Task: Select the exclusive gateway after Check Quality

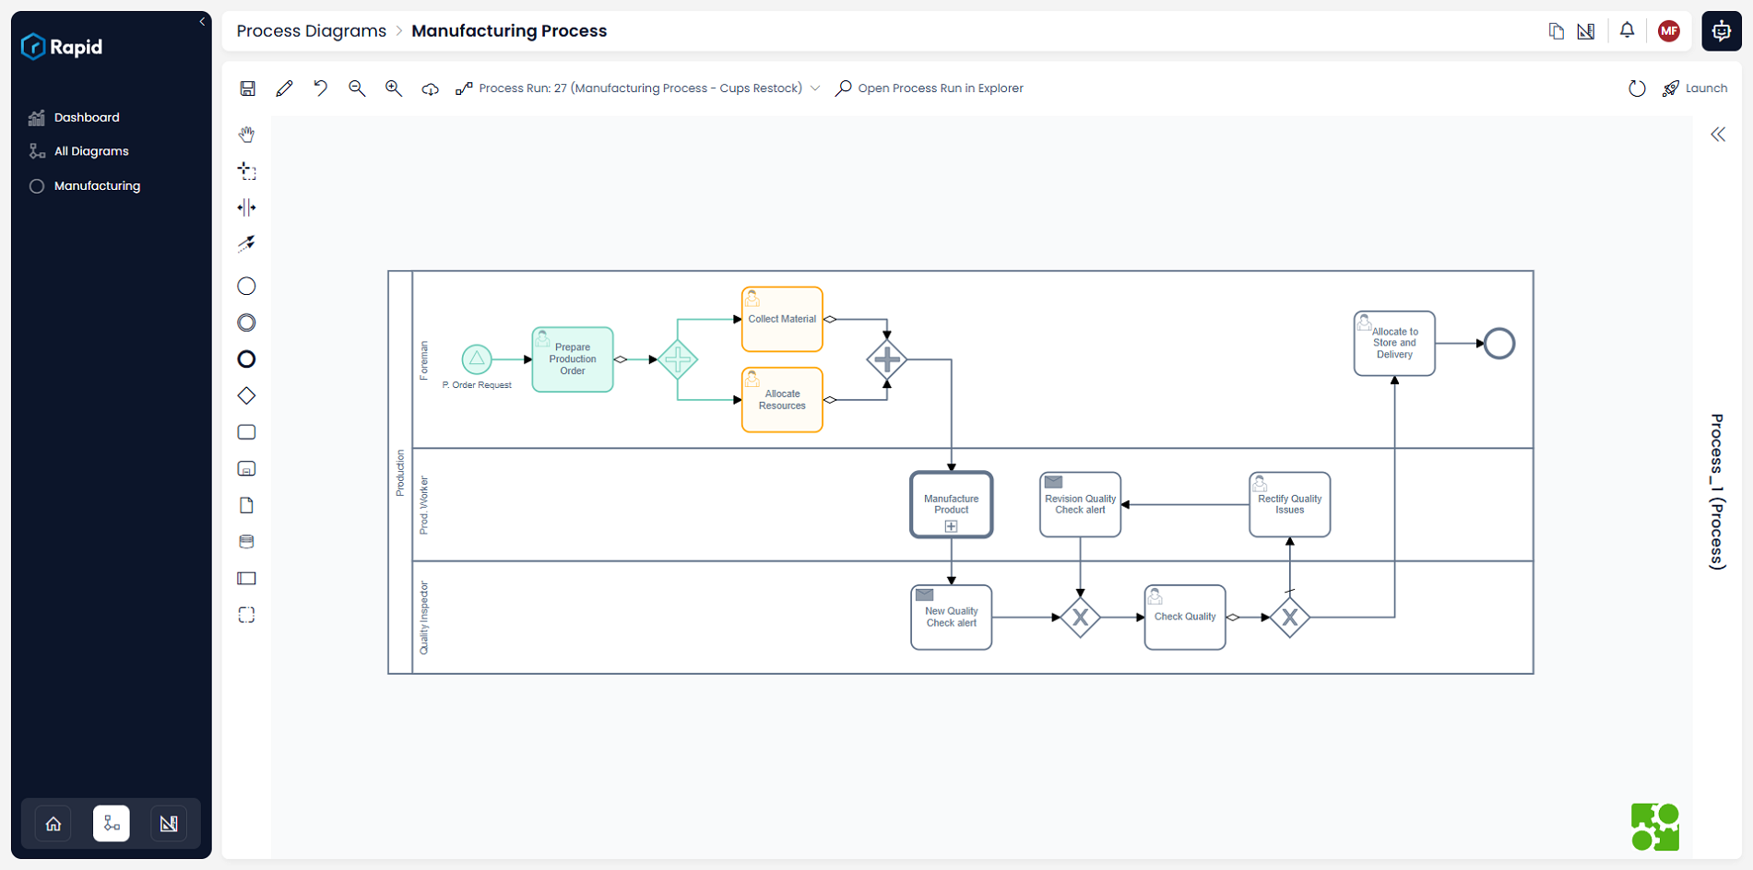Action: pyautogui.click(x=1290, y=617)
